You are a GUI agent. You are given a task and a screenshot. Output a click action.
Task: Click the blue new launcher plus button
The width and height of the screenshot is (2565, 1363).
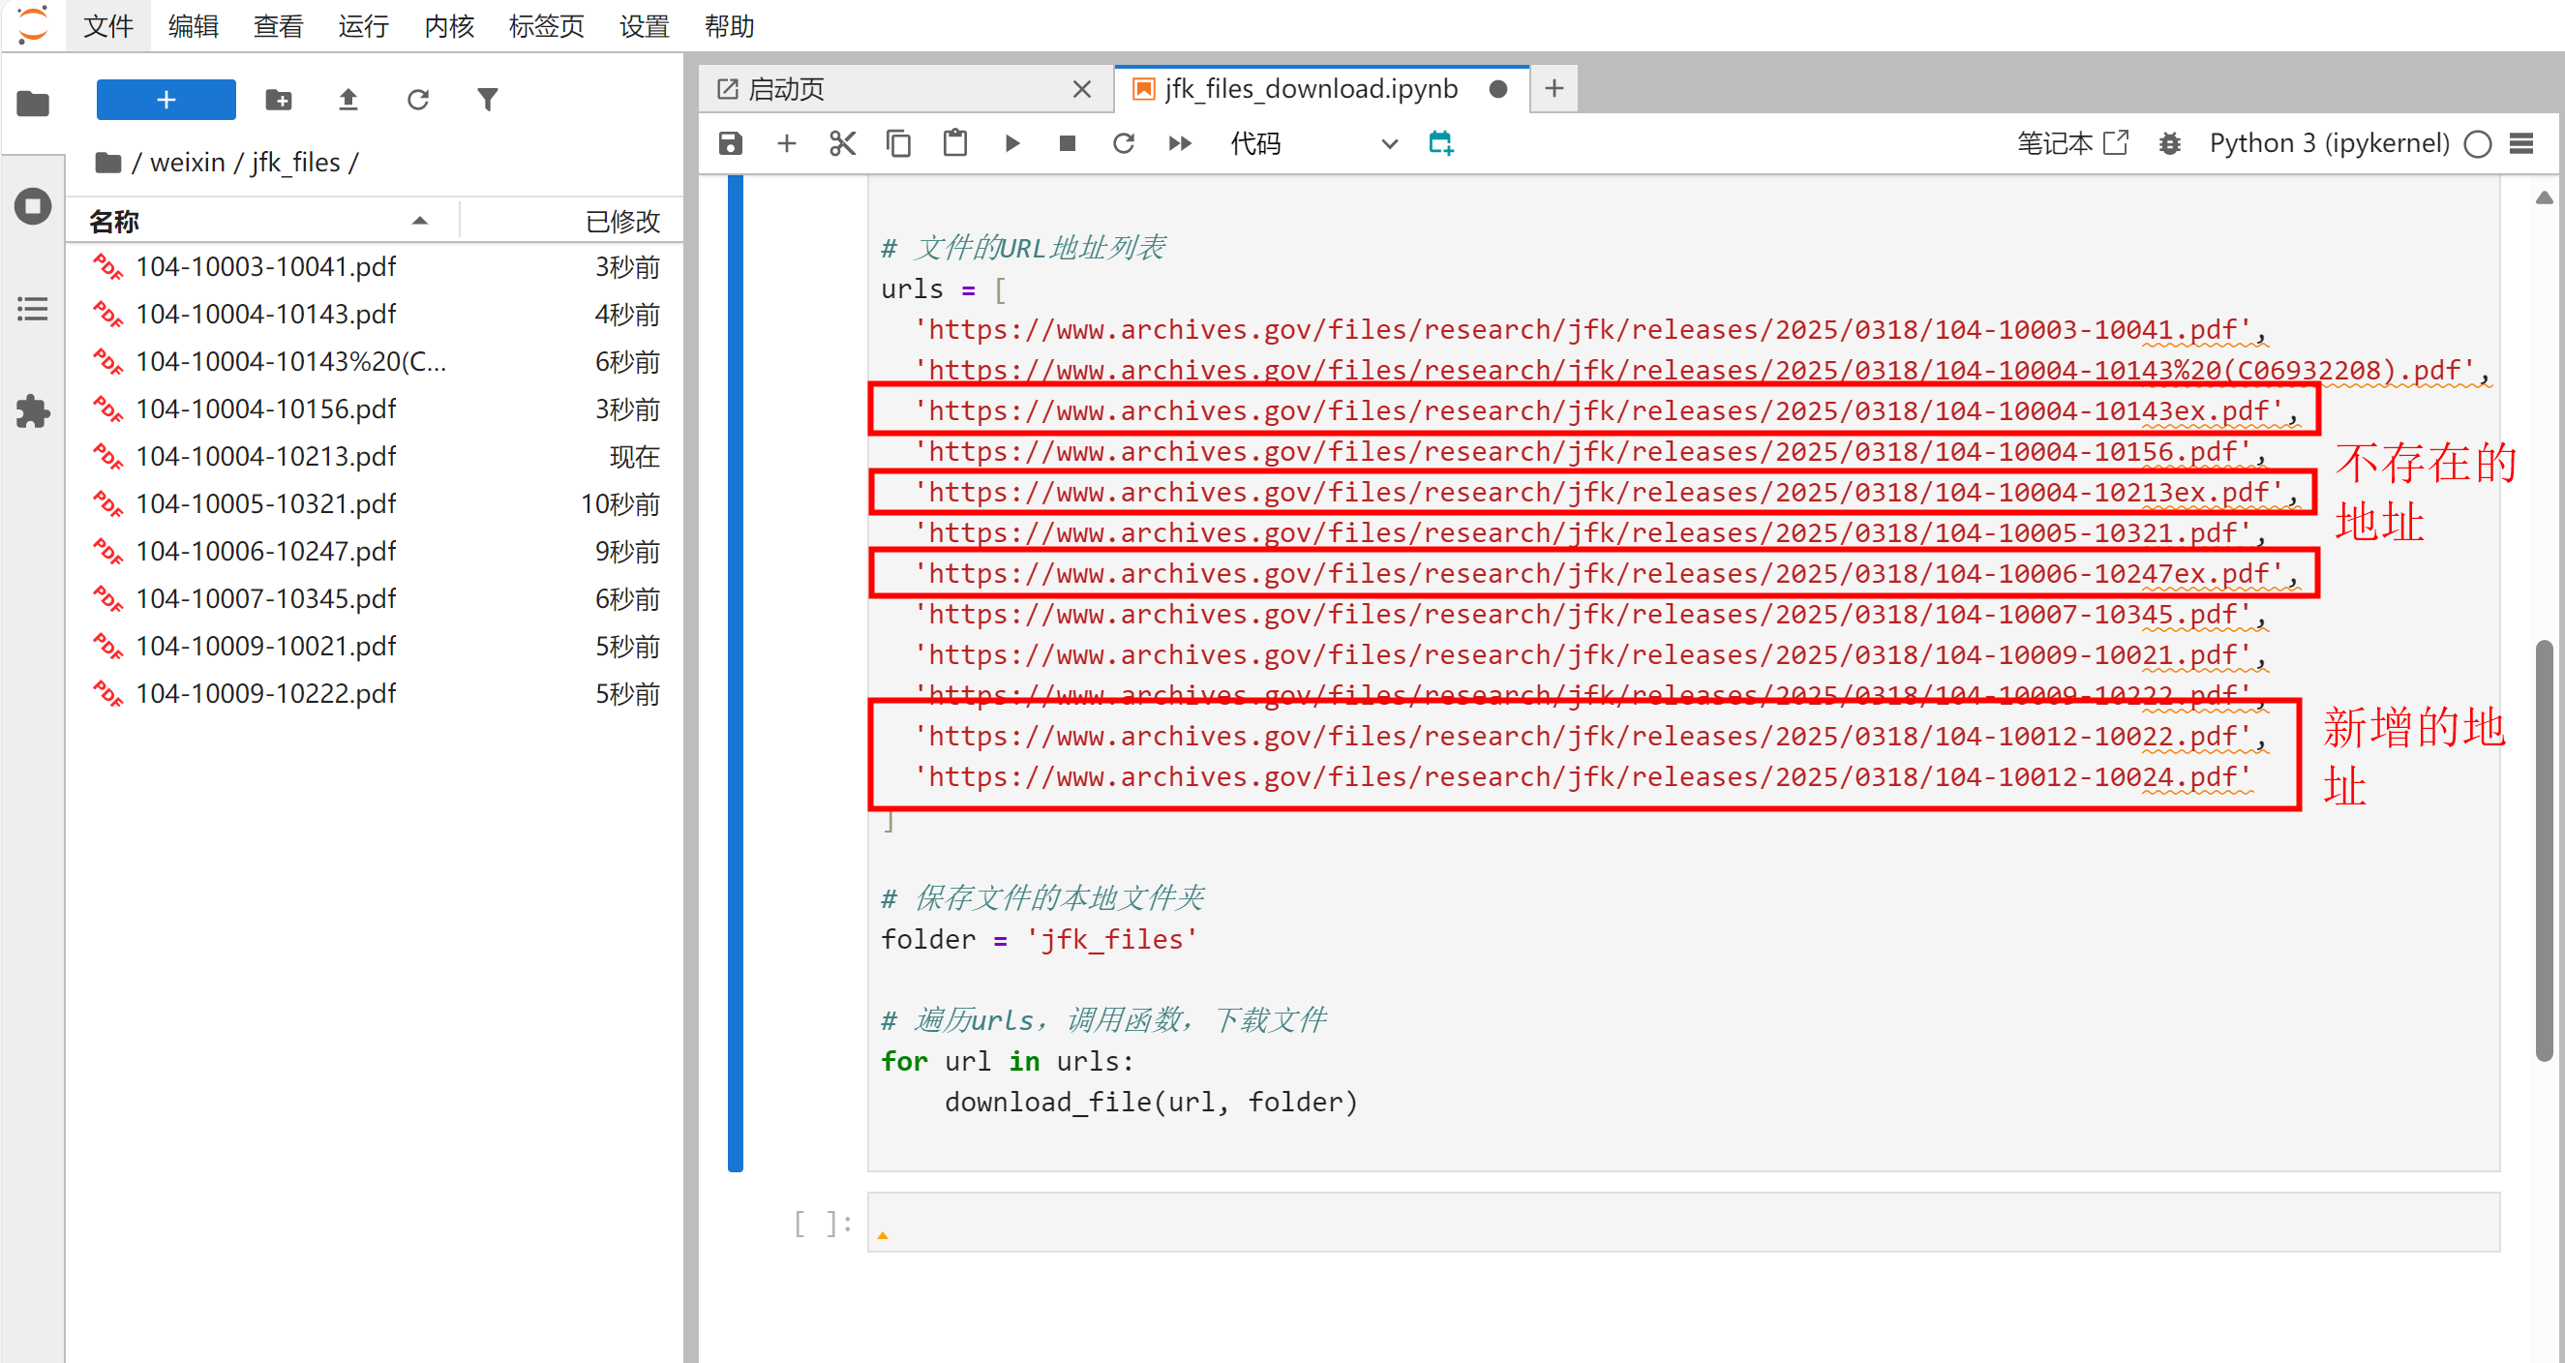[x=166, y=100]
